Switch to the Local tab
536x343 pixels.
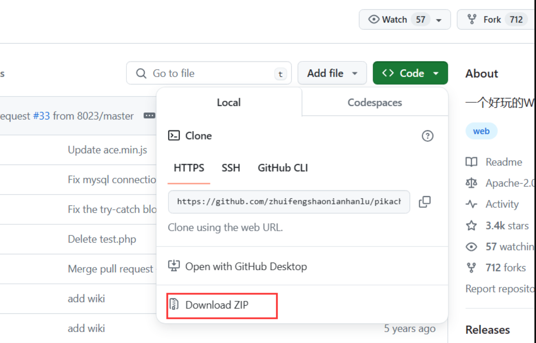[x=229, y=102]
